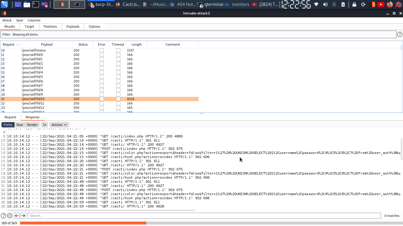This screenshot has height=226, width=403.
Task: Sort by the Error column header
Action: [x=101, y=44]
